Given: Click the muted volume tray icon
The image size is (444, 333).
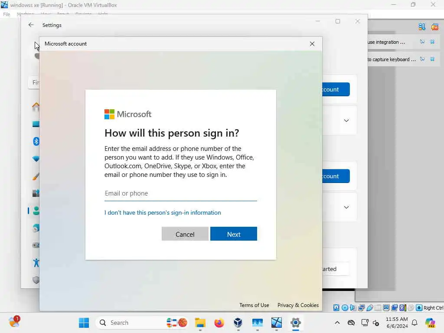Looking at the screenshot, I should (x=376, y=323).
